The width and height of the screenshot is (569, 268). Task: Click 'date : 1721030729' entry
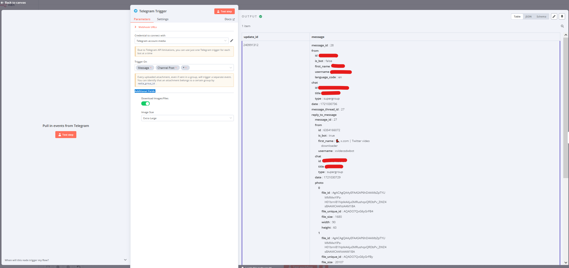(328, 177)
